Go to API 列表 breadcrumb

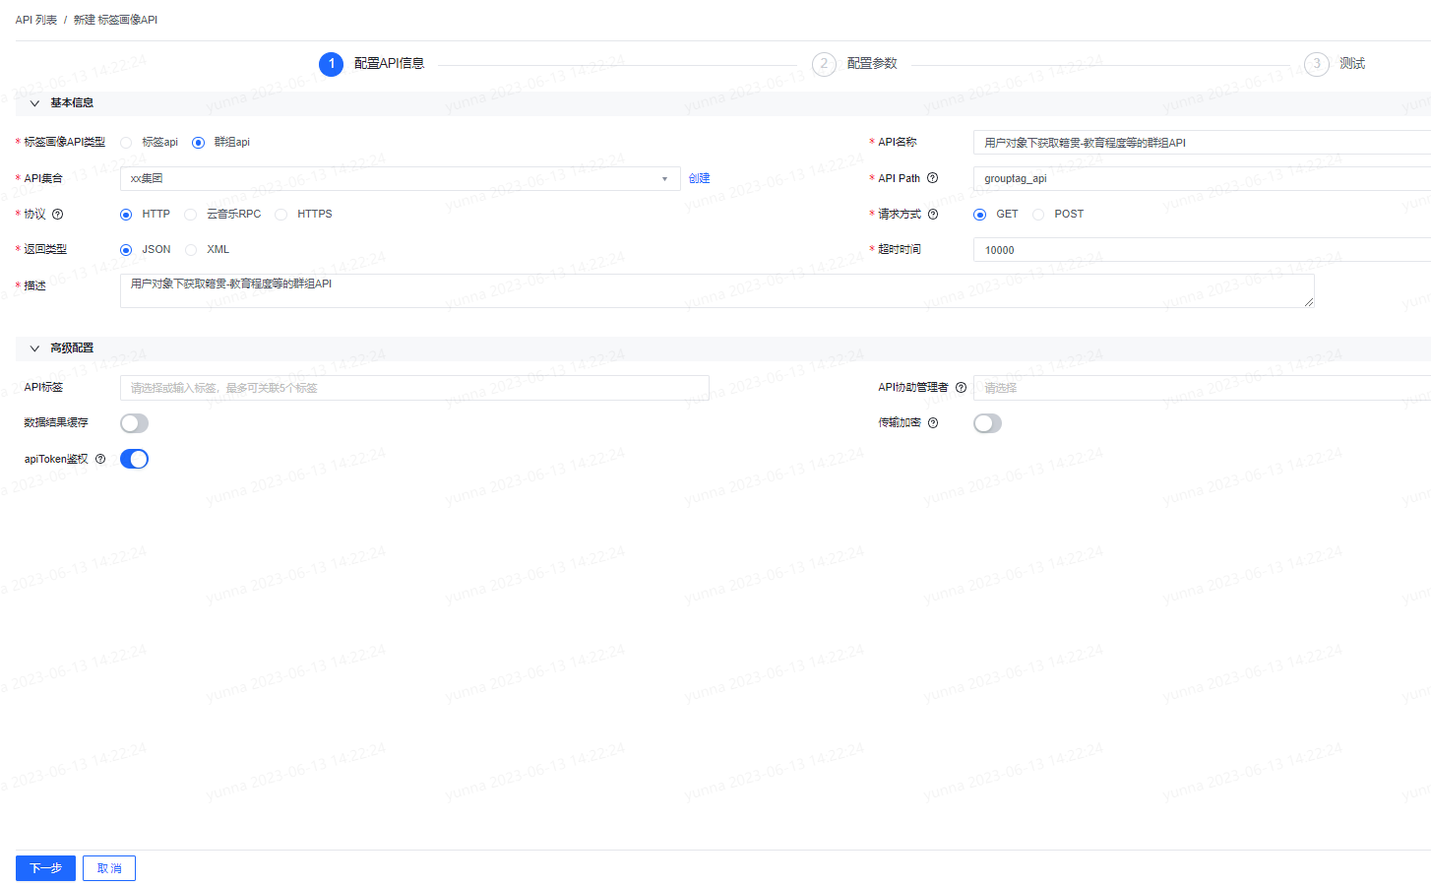[x=36, y=20]
